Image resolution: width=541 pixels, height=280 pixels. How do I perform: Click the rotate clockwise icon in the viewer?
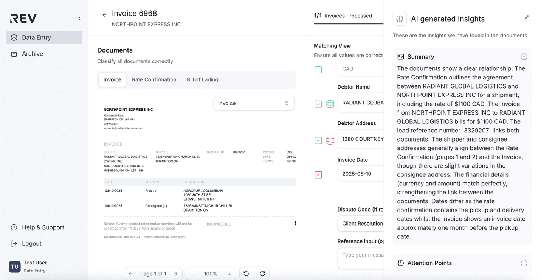point(262,273)
